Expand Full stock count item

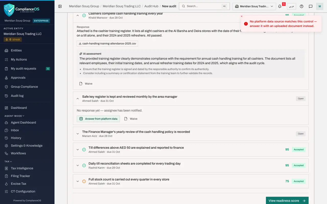tap(78, 181)
